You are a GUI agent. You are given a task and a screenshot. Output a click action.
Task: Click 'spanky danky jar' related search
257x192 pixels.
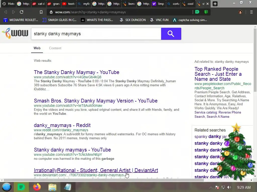pos(211,136)
